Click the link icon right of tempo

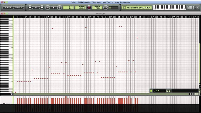106,8
